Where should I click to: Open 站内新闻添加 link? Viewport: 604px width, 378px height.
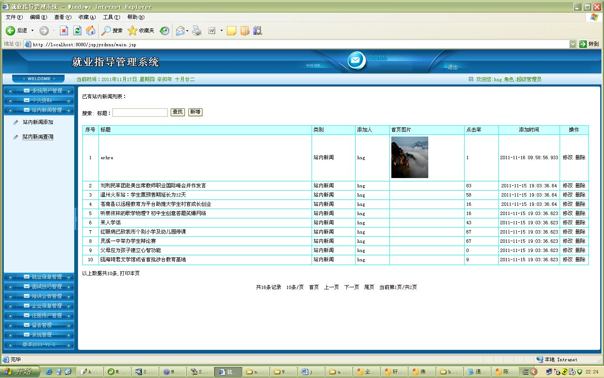[x=38, y=122]
